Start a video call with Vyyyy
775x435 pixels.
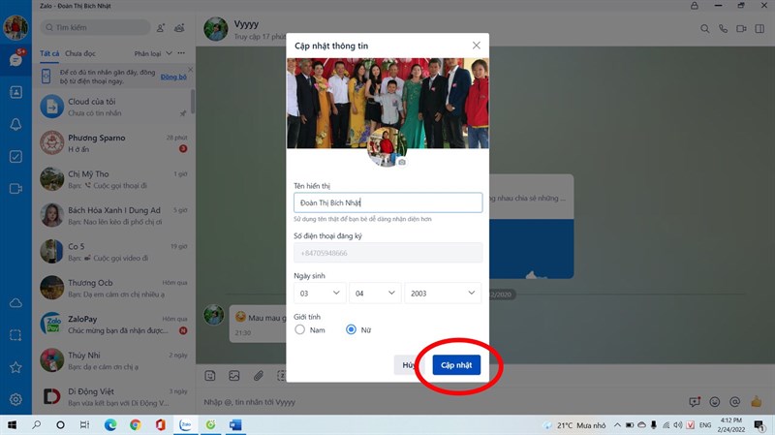click(x=741, y=29)
